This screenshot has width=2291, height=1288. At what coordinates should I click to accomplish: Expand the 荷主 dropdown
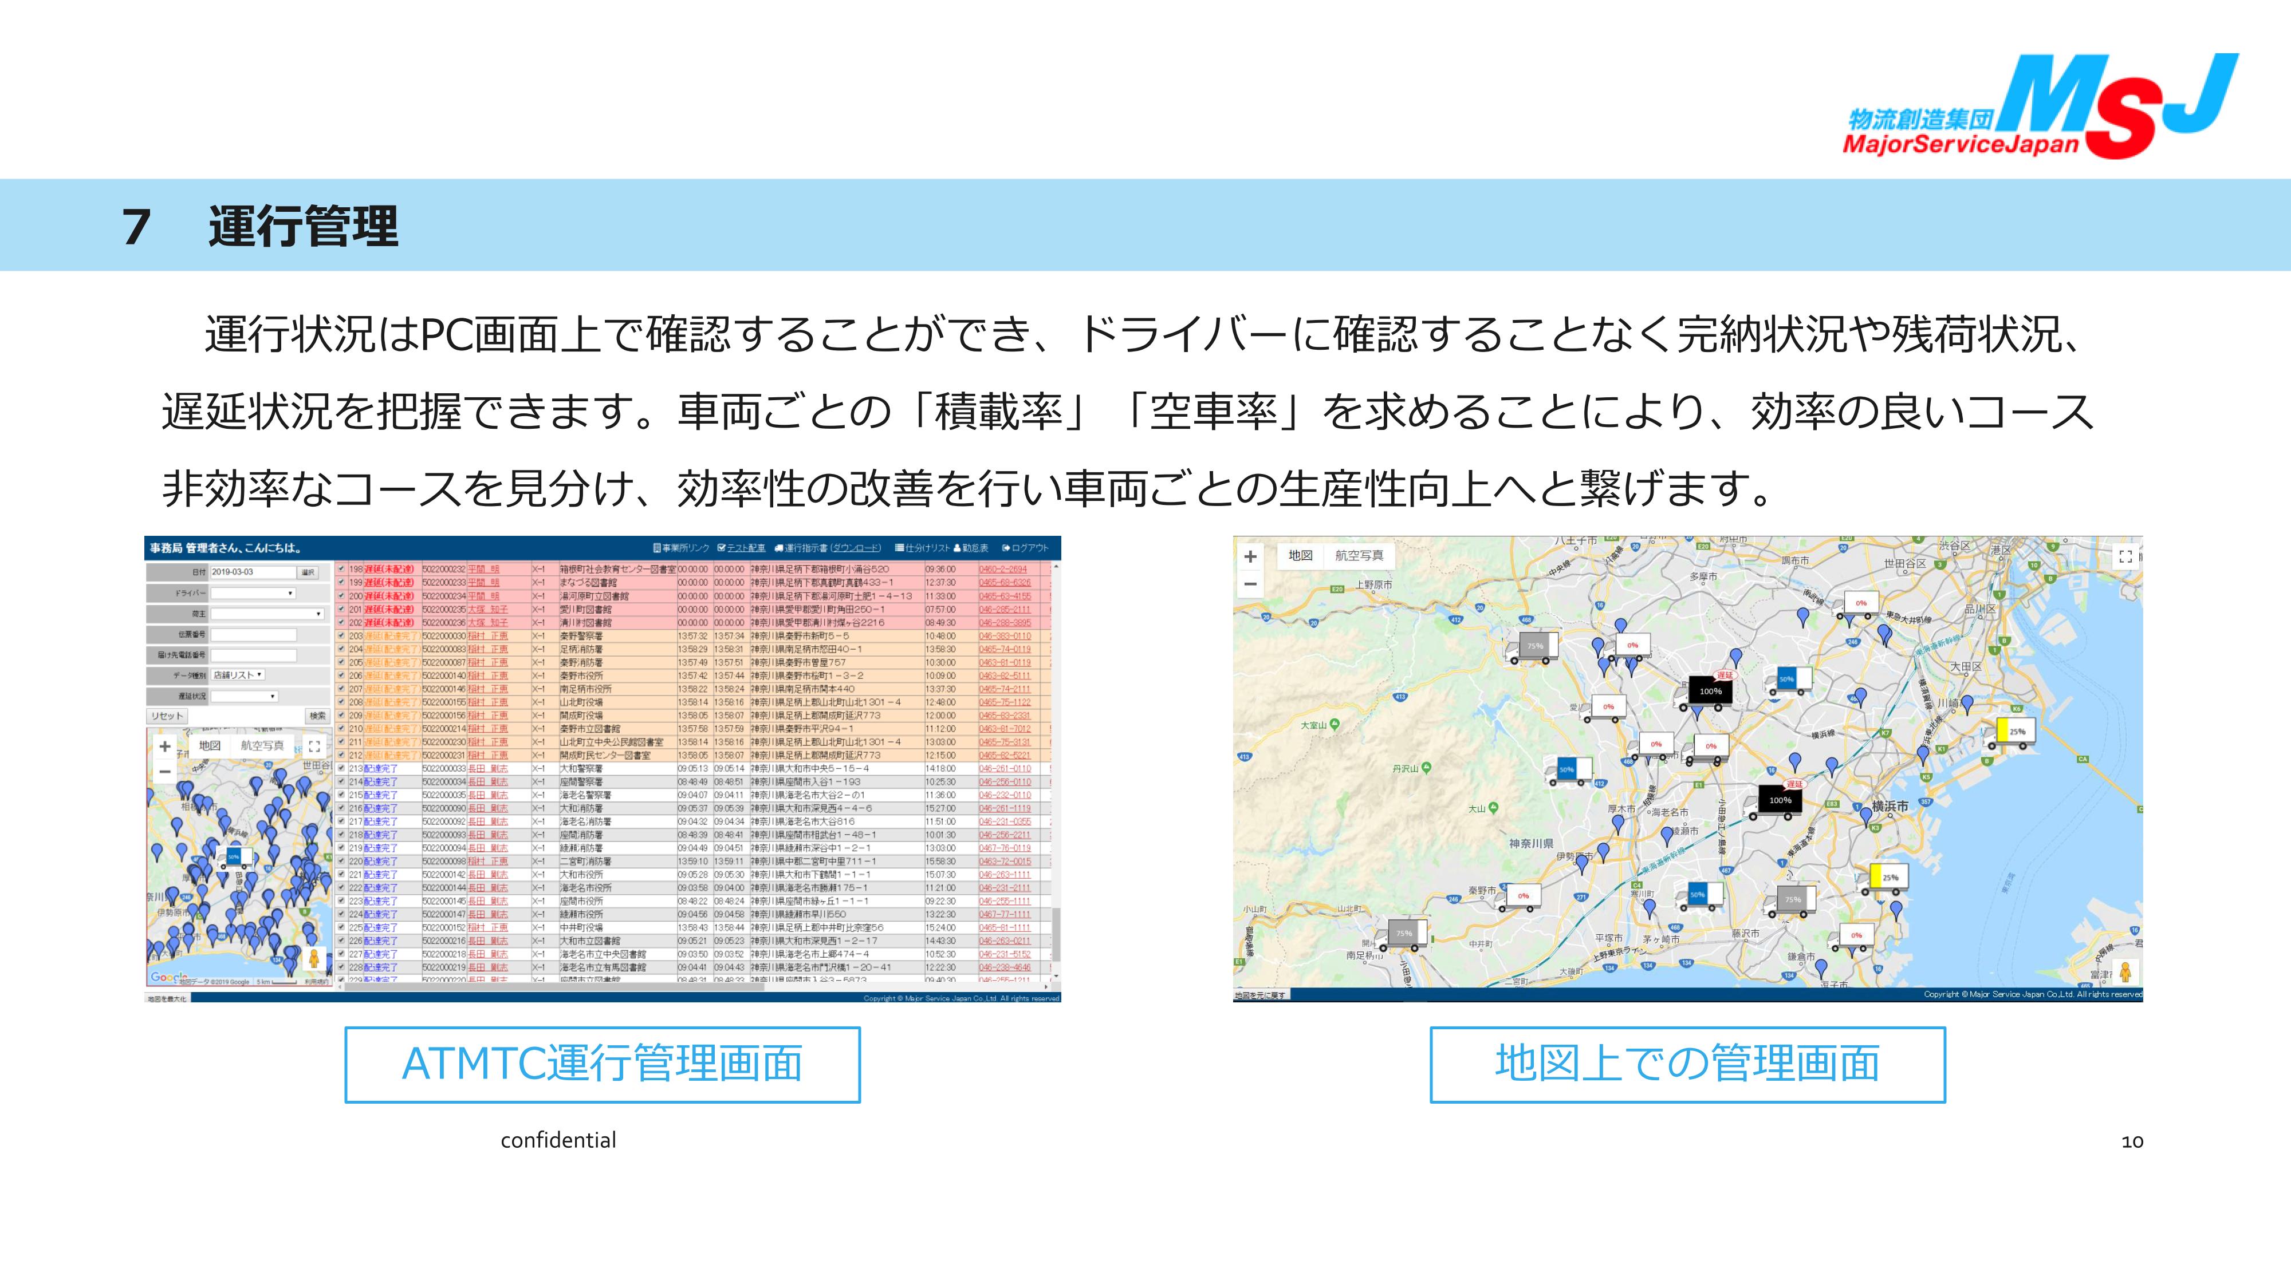267,613
